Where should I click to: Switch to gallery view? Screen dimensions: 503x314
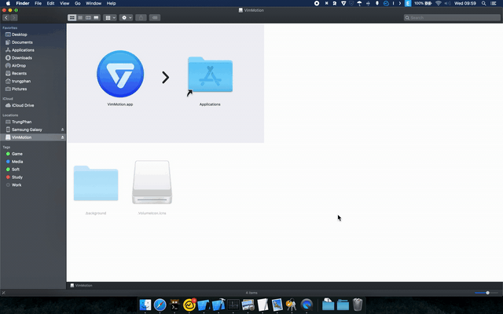tap(96, 17)
